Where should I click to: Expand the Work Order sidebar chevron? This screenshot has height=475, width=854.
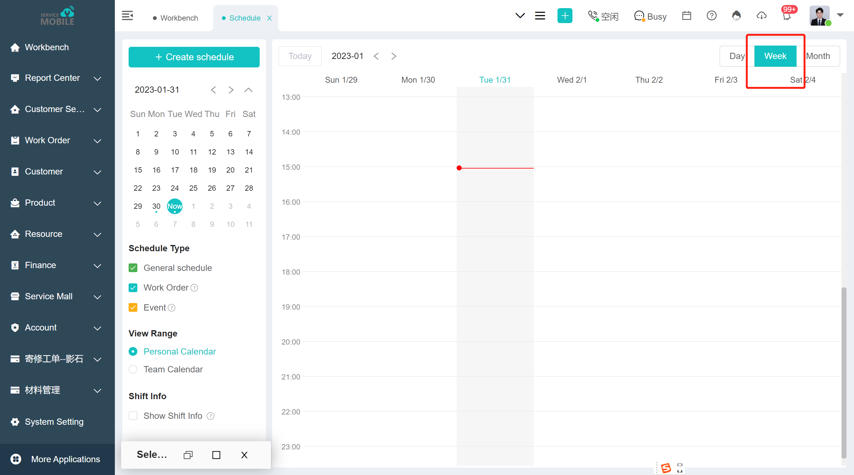click(97, 141)
